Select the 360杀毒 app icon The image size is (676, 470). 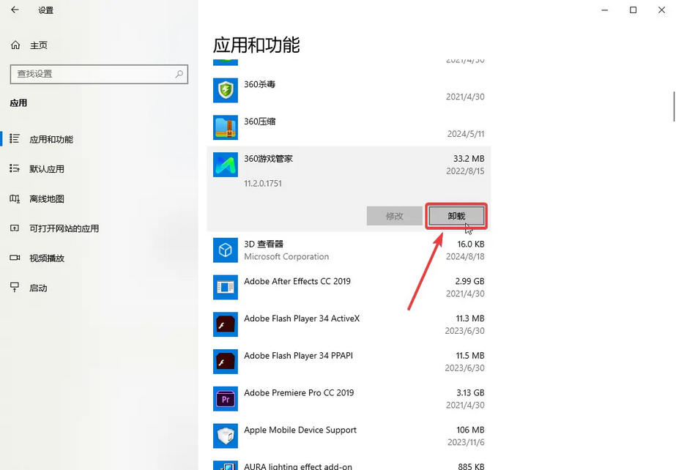225,90
